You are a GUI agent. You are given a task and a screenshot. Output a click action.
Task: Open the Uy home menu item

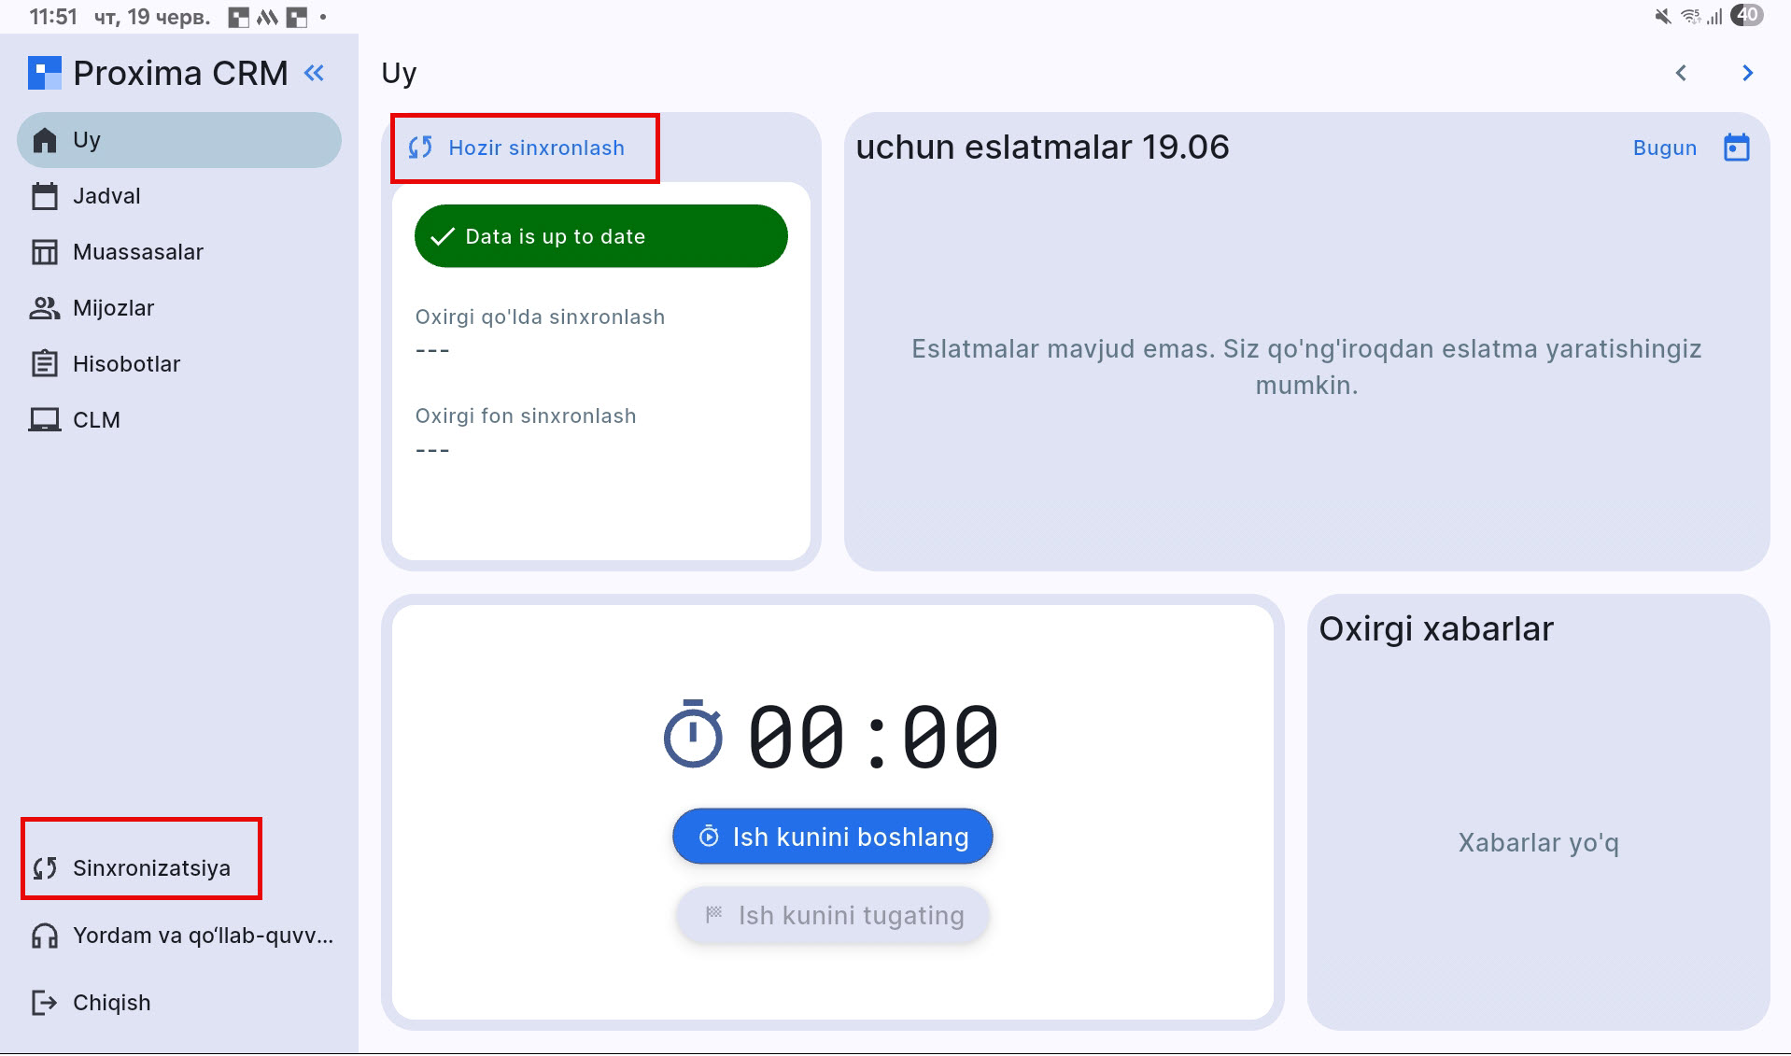(x=178, y=140)
